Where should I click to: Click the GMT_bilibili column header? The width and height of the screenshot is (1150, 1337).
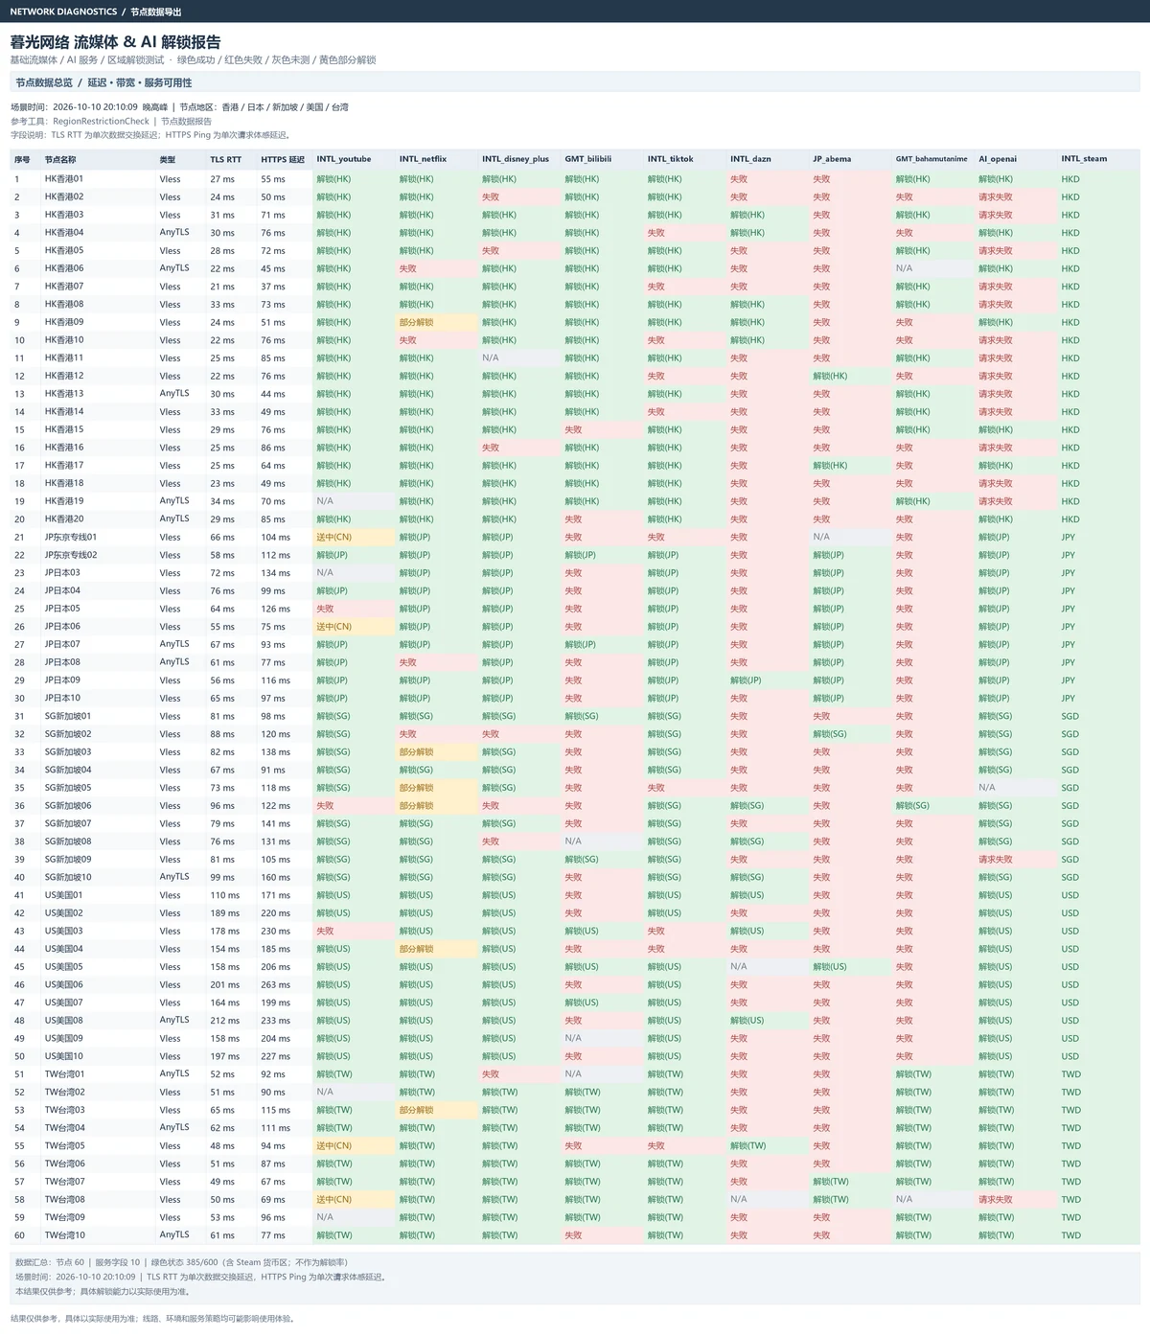pos(588,159)
